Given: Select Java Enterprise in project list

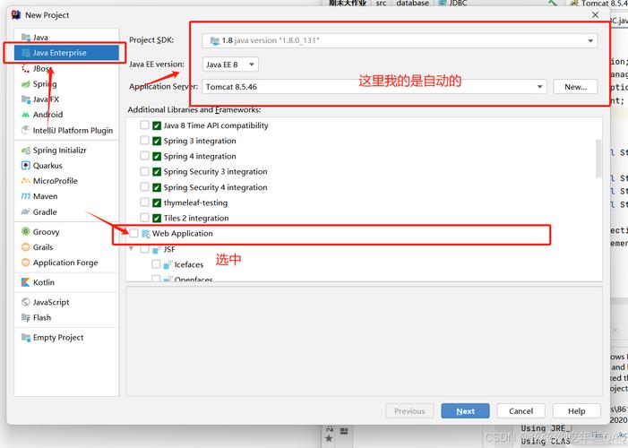Looking at the screenshot, I should (x=61, y=53).
